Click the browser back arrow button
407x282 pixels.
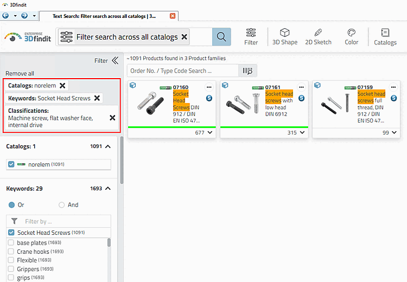[5, 16]
